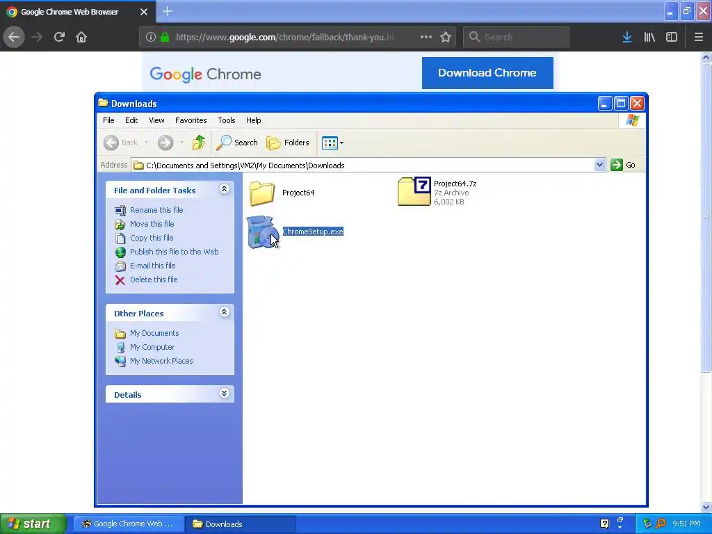Click the Explorer Search toolbar button
The width and height of the screenshot is (712, 534).
point(236,143)
